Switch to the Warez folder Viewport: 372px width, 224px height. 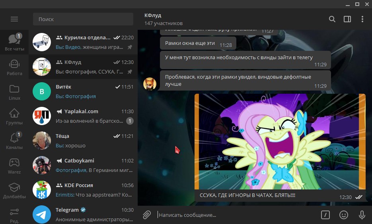tap(14, 166)
